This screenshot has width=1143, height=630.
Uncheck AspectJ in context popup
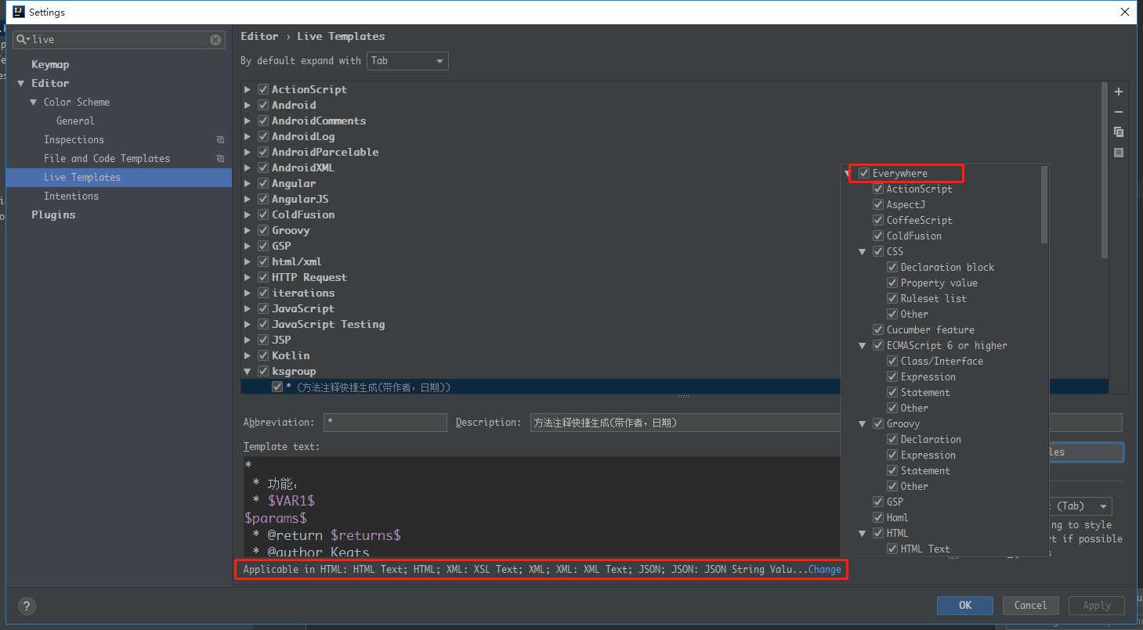[x=878, y=204]
